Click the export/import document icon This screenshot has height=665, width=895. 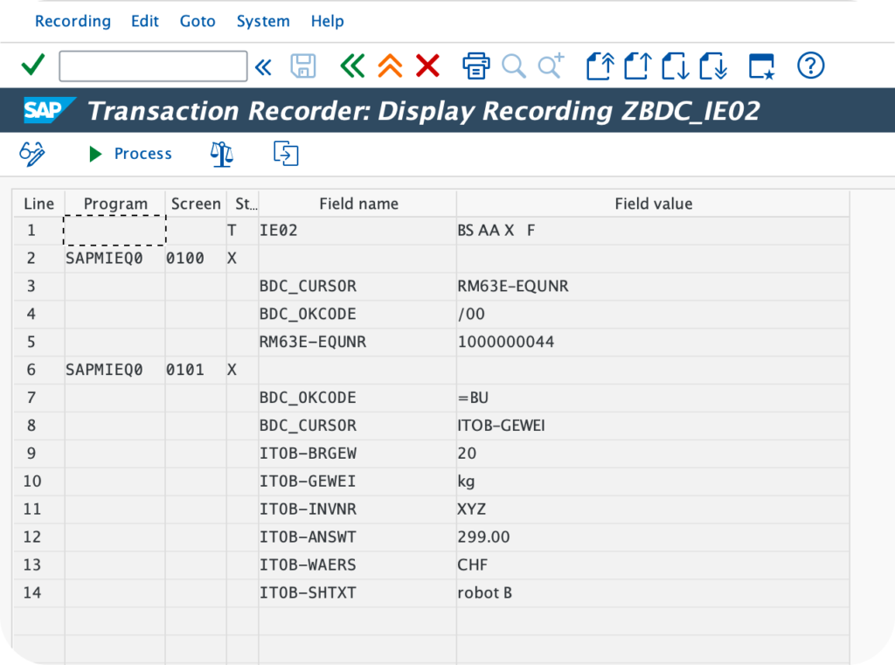point(286,154)
